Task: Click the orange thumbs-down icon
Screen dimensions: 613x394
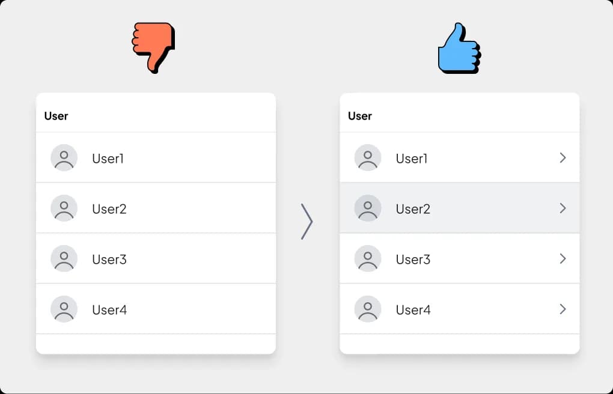Action: tap(154, 47)
